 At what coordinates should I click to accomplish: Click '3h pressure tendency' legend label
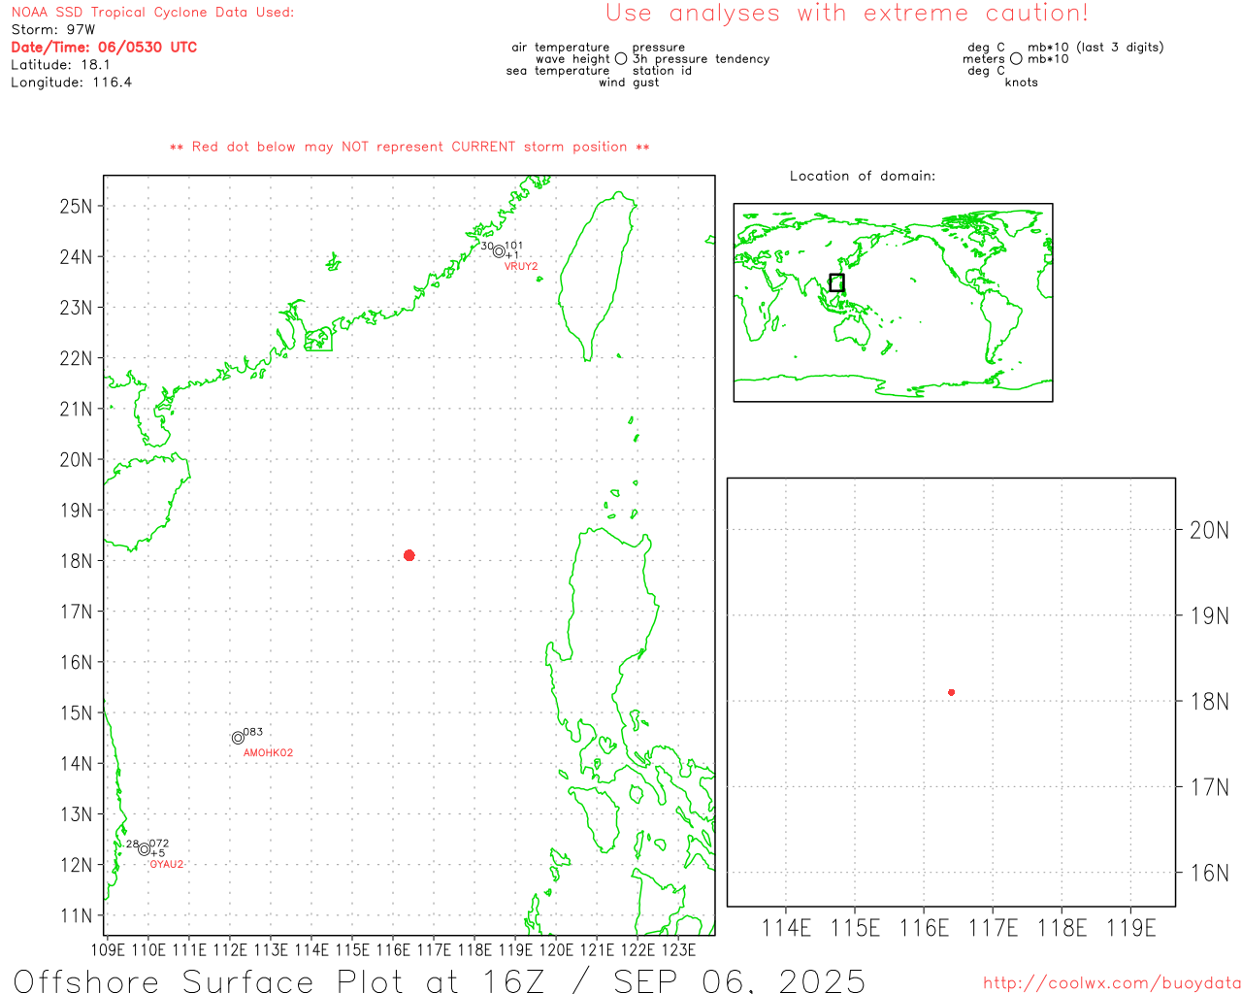701,59
